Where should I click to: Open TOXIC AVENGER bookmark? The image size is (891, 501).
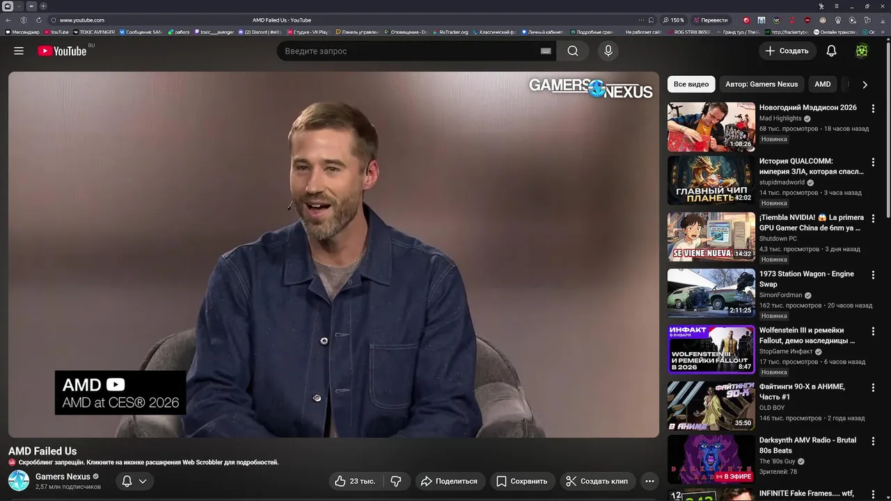[x=94, y=32]
